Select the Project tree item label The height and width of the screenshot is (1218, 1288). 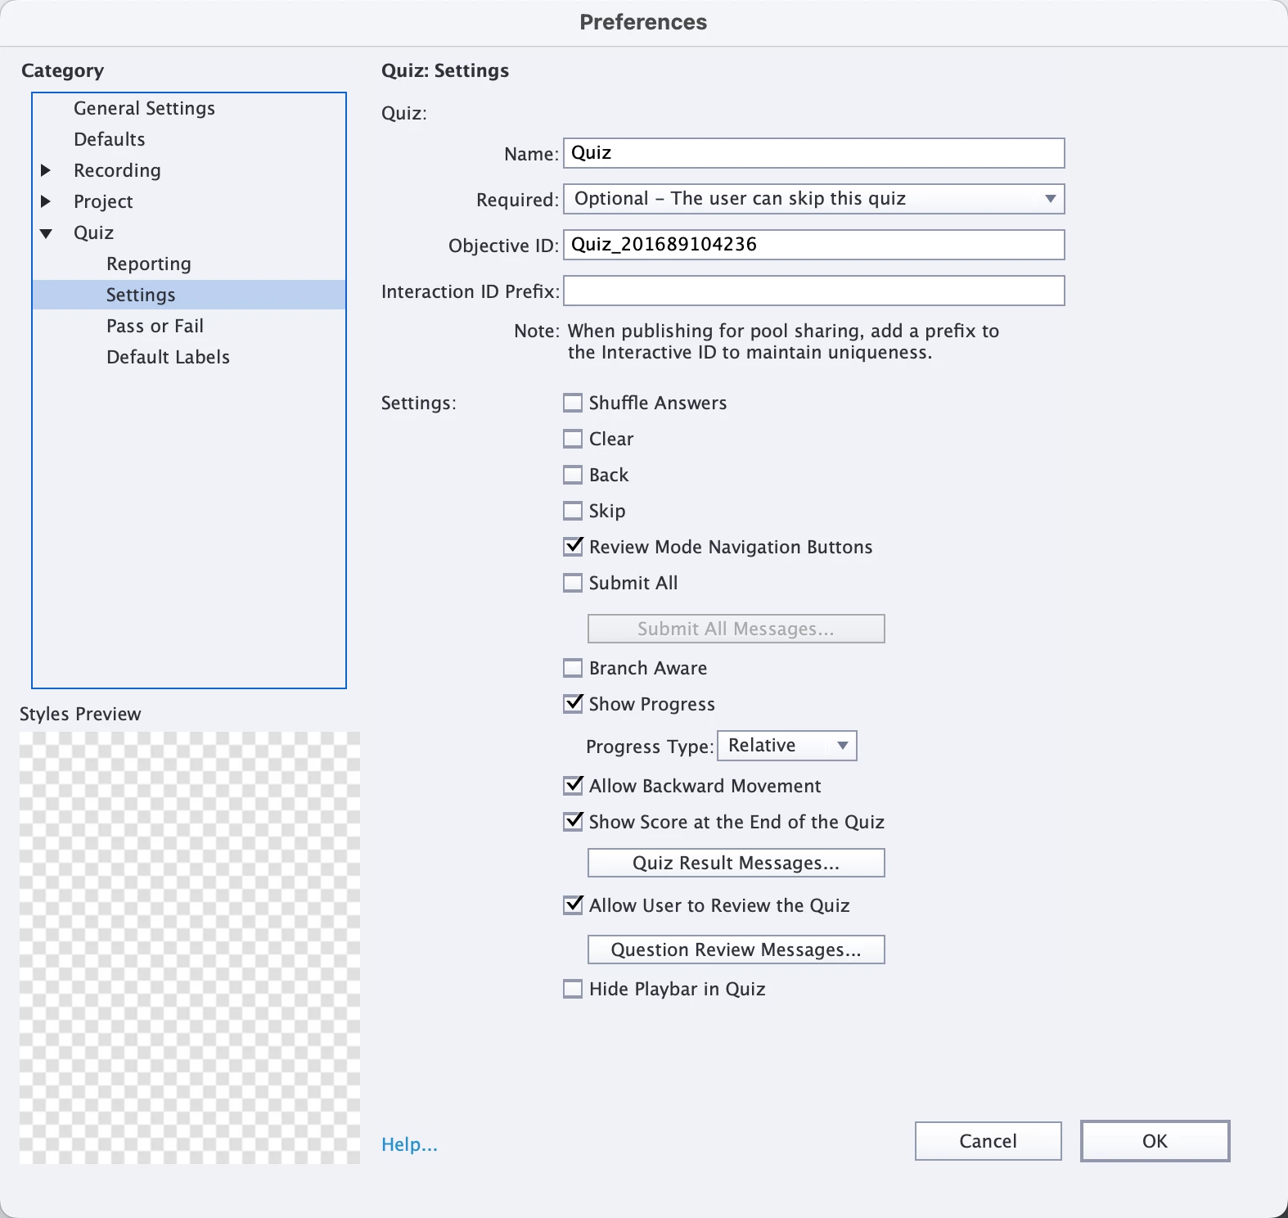(x=103, y=201)
